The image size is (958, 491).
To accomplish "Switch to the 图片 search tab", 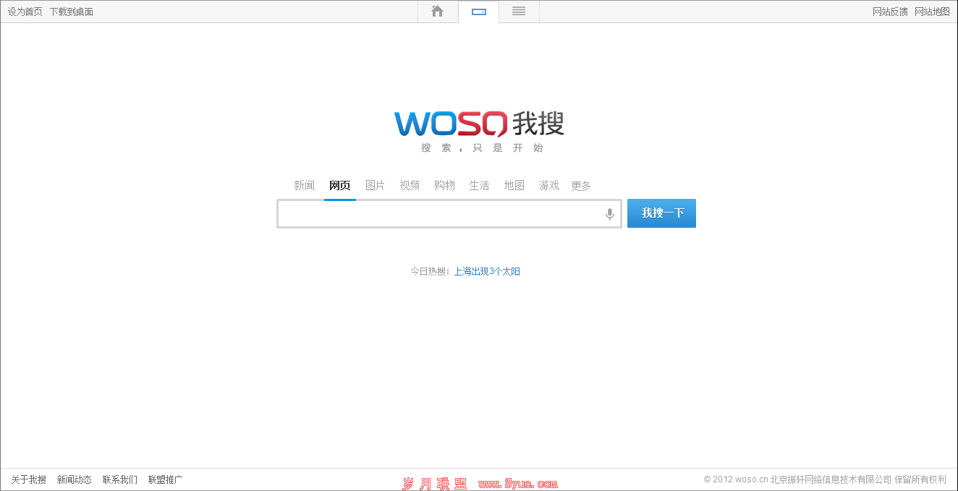I will click(x=375, y=186).
